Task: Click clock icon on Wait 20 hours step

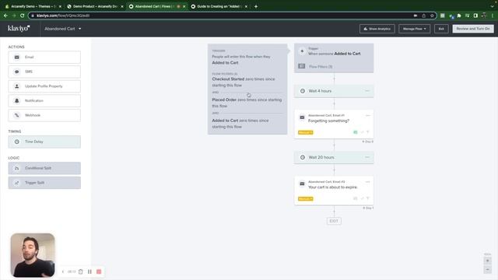Action: [303, 157]
